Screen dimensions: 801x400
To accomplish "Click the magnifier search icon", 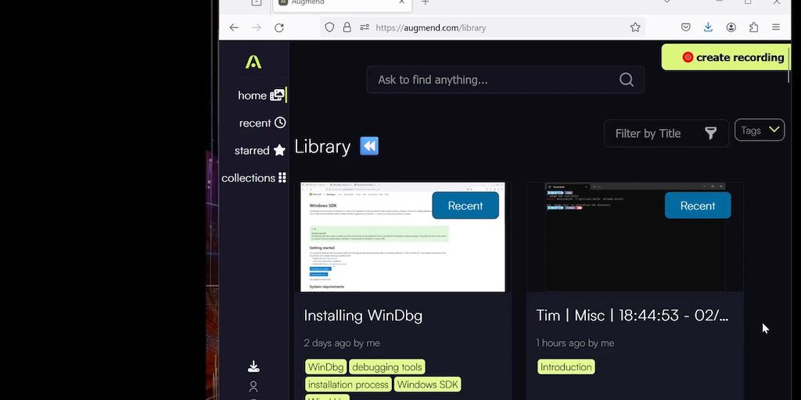I will [x=627, y=80].
